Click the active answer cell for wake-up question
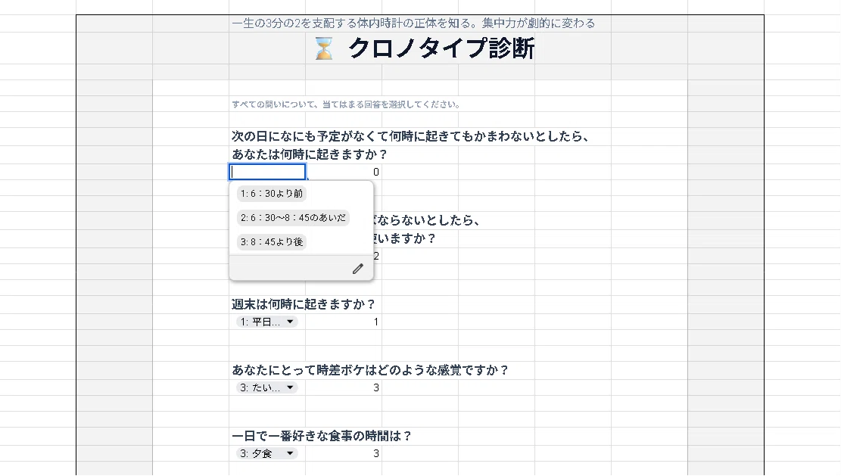 click(x=267, y=172)
